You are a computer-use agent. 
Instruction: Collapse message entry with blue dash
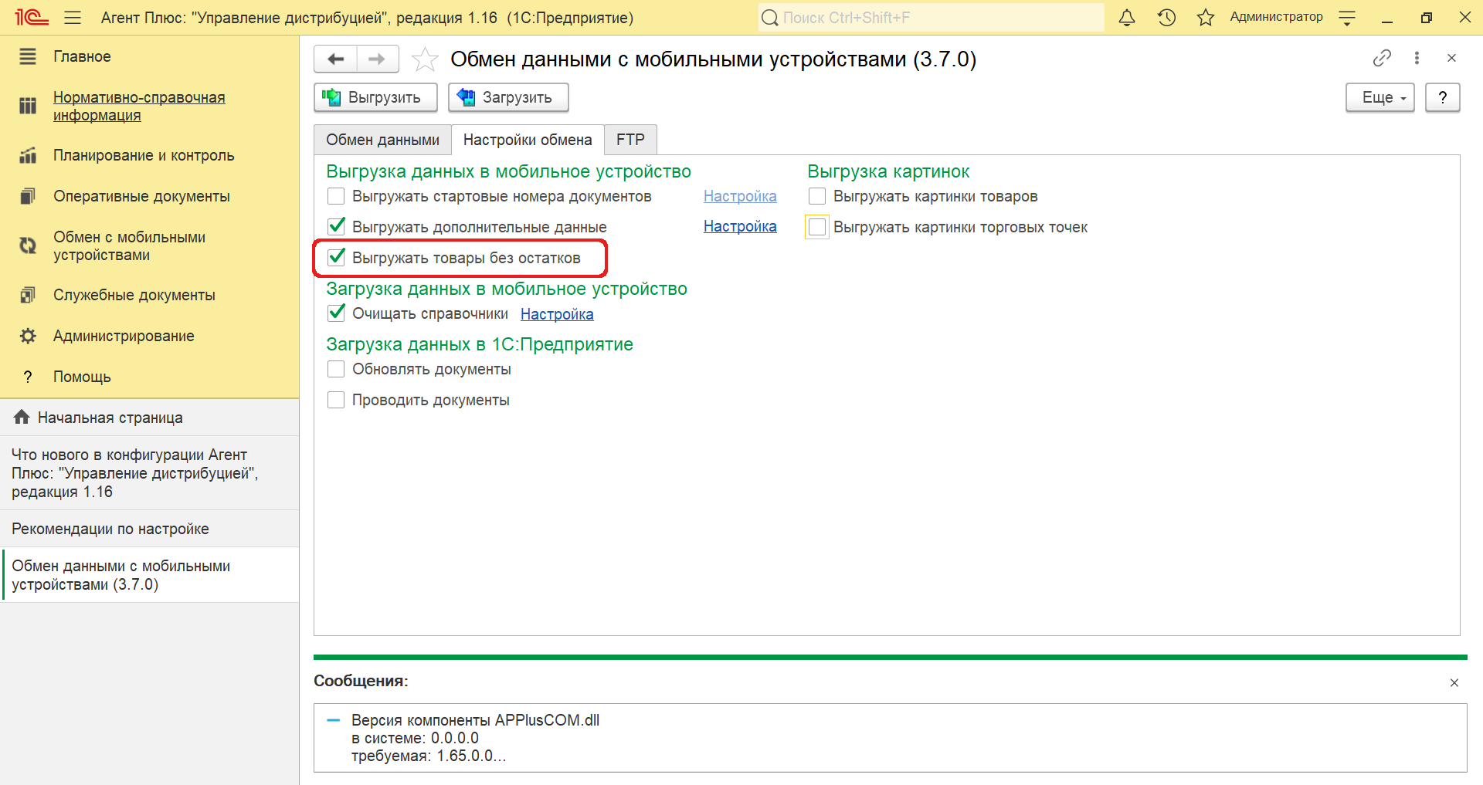coord(334,720)
